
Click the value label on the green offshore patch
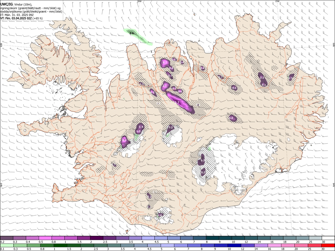pyautogui.click(x=132, y=33)
